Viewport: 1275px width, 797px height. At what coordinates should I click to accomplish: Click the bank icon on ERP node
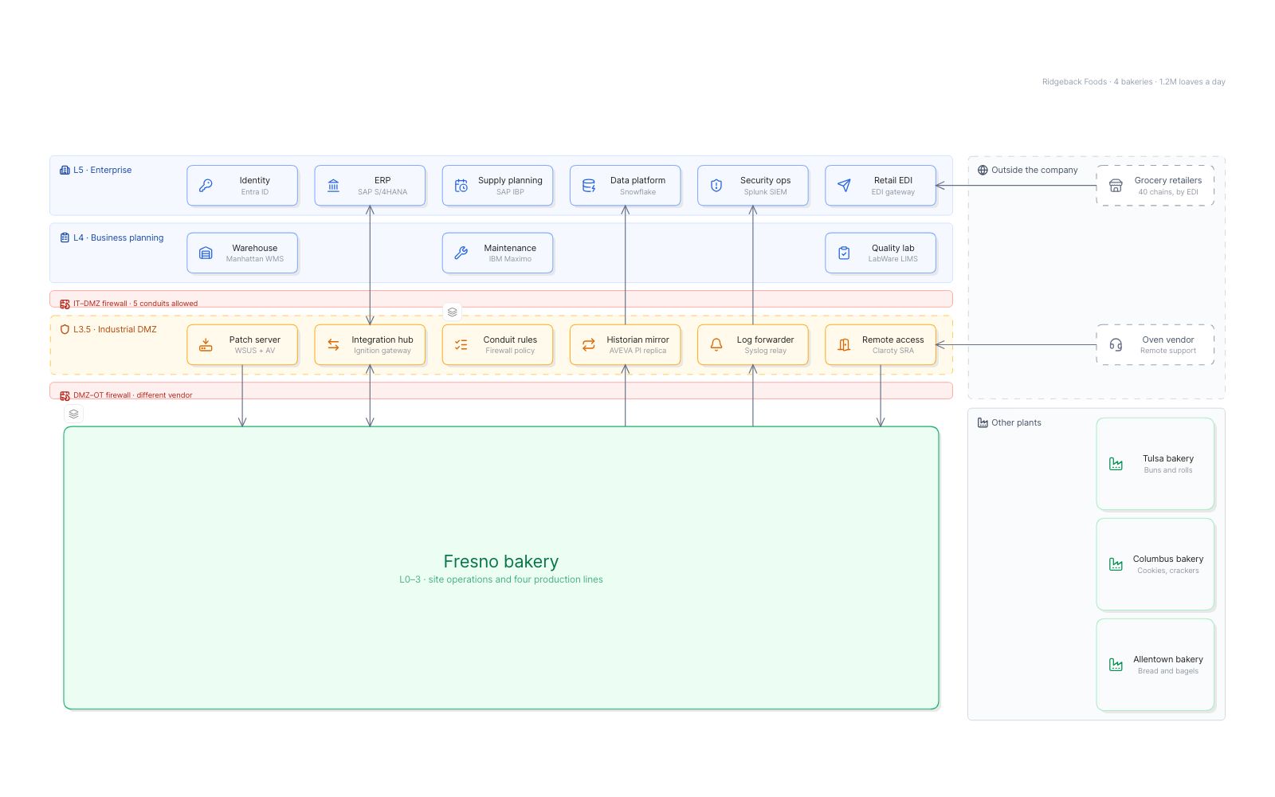(x=333, y=186)
